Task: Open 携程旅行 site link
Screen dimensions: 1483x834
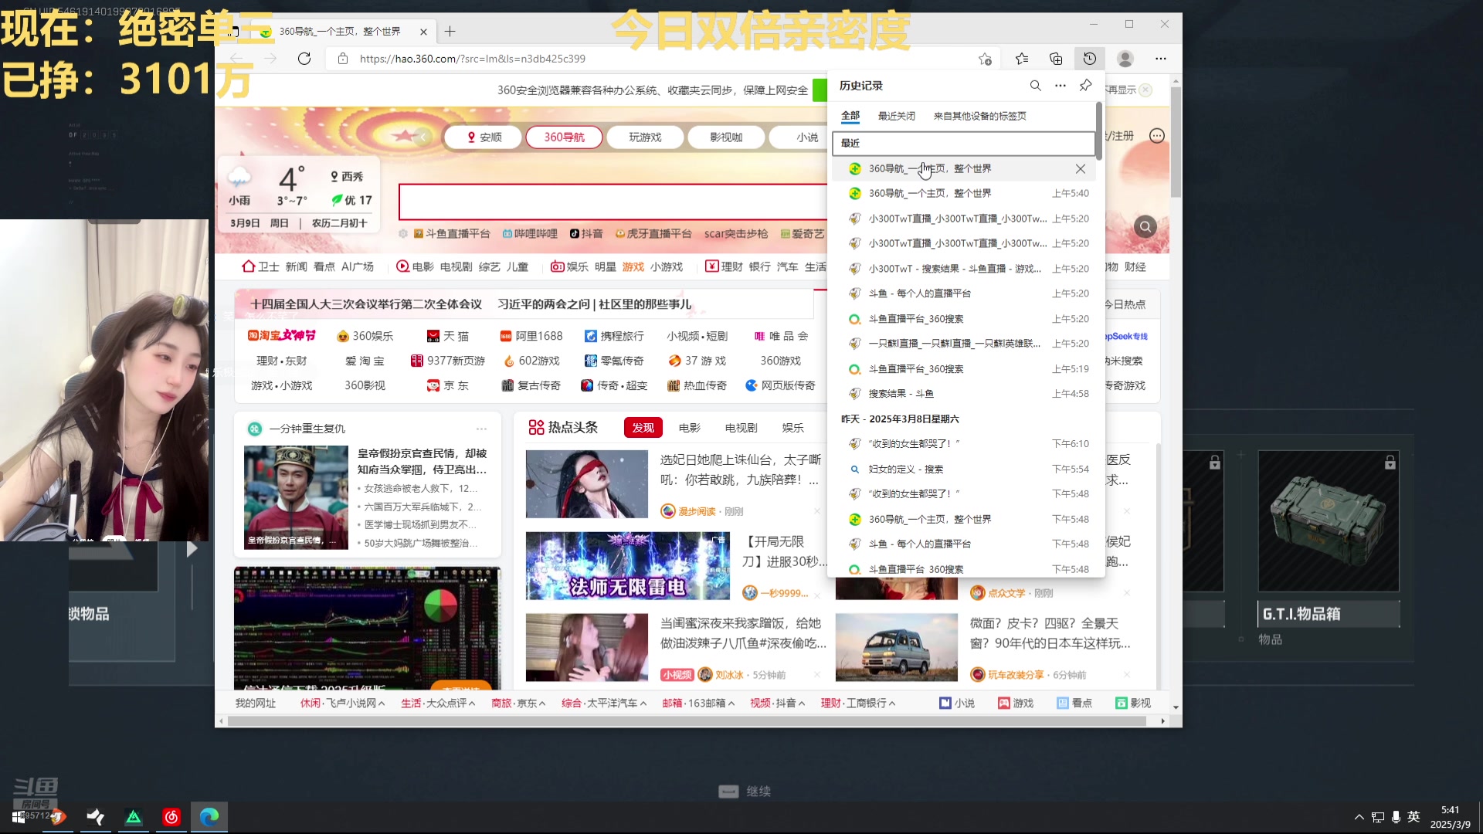Action: click(614, 337)
